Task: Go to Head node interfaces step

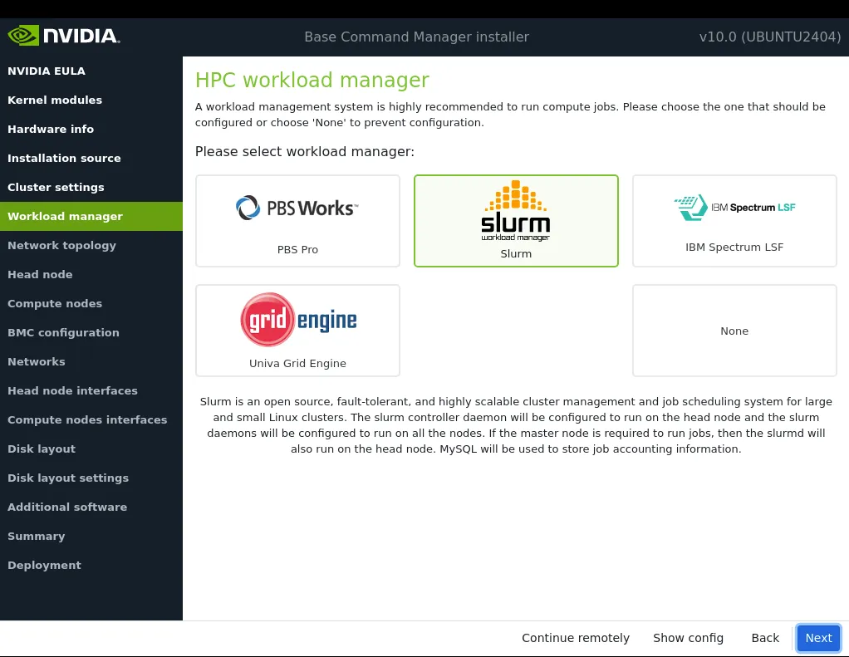Action: coord(91,390)
